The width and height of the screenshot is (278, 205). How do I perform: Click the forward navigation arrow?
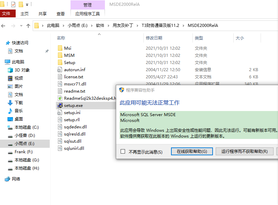[x=13, y=26]
